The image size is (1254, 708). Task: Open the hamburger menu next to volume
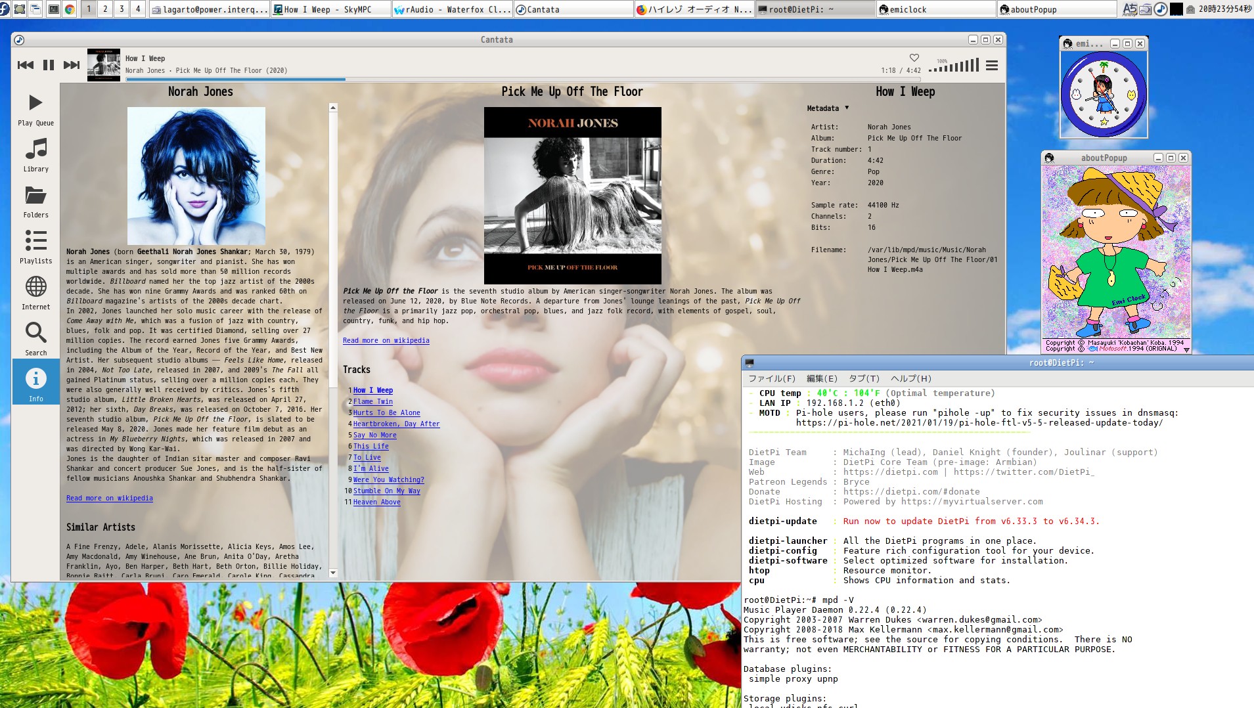(x=991, y=66)
